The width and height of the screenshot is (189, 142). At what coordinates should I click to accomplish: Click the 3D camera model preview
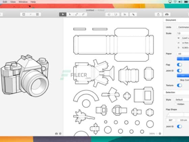tap(25, 75)
